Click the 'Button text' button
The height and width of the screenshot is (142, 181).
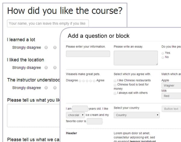[172, 109]
